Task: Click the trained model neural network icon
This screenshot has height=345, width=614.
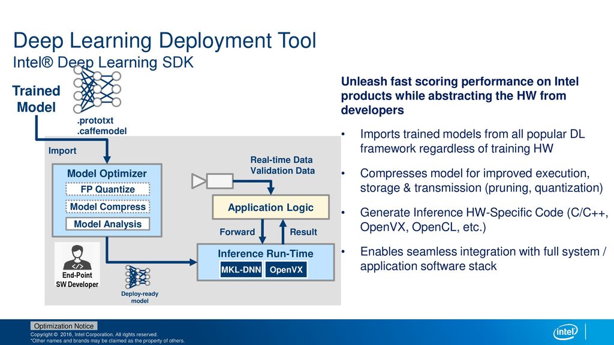Action: pyautogui.click(x=97, y=89)
